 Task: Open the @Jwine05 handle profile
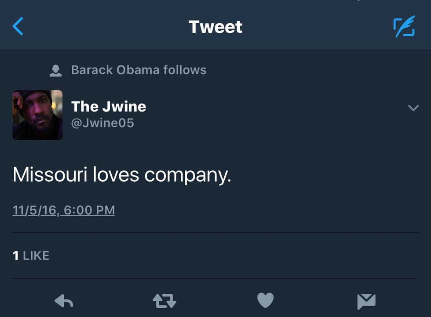[x=102, y=123]
